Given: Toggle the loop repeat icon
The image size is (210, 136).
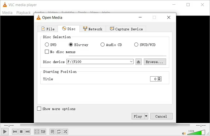Looking at the screenshot, I should pos(59,132).
